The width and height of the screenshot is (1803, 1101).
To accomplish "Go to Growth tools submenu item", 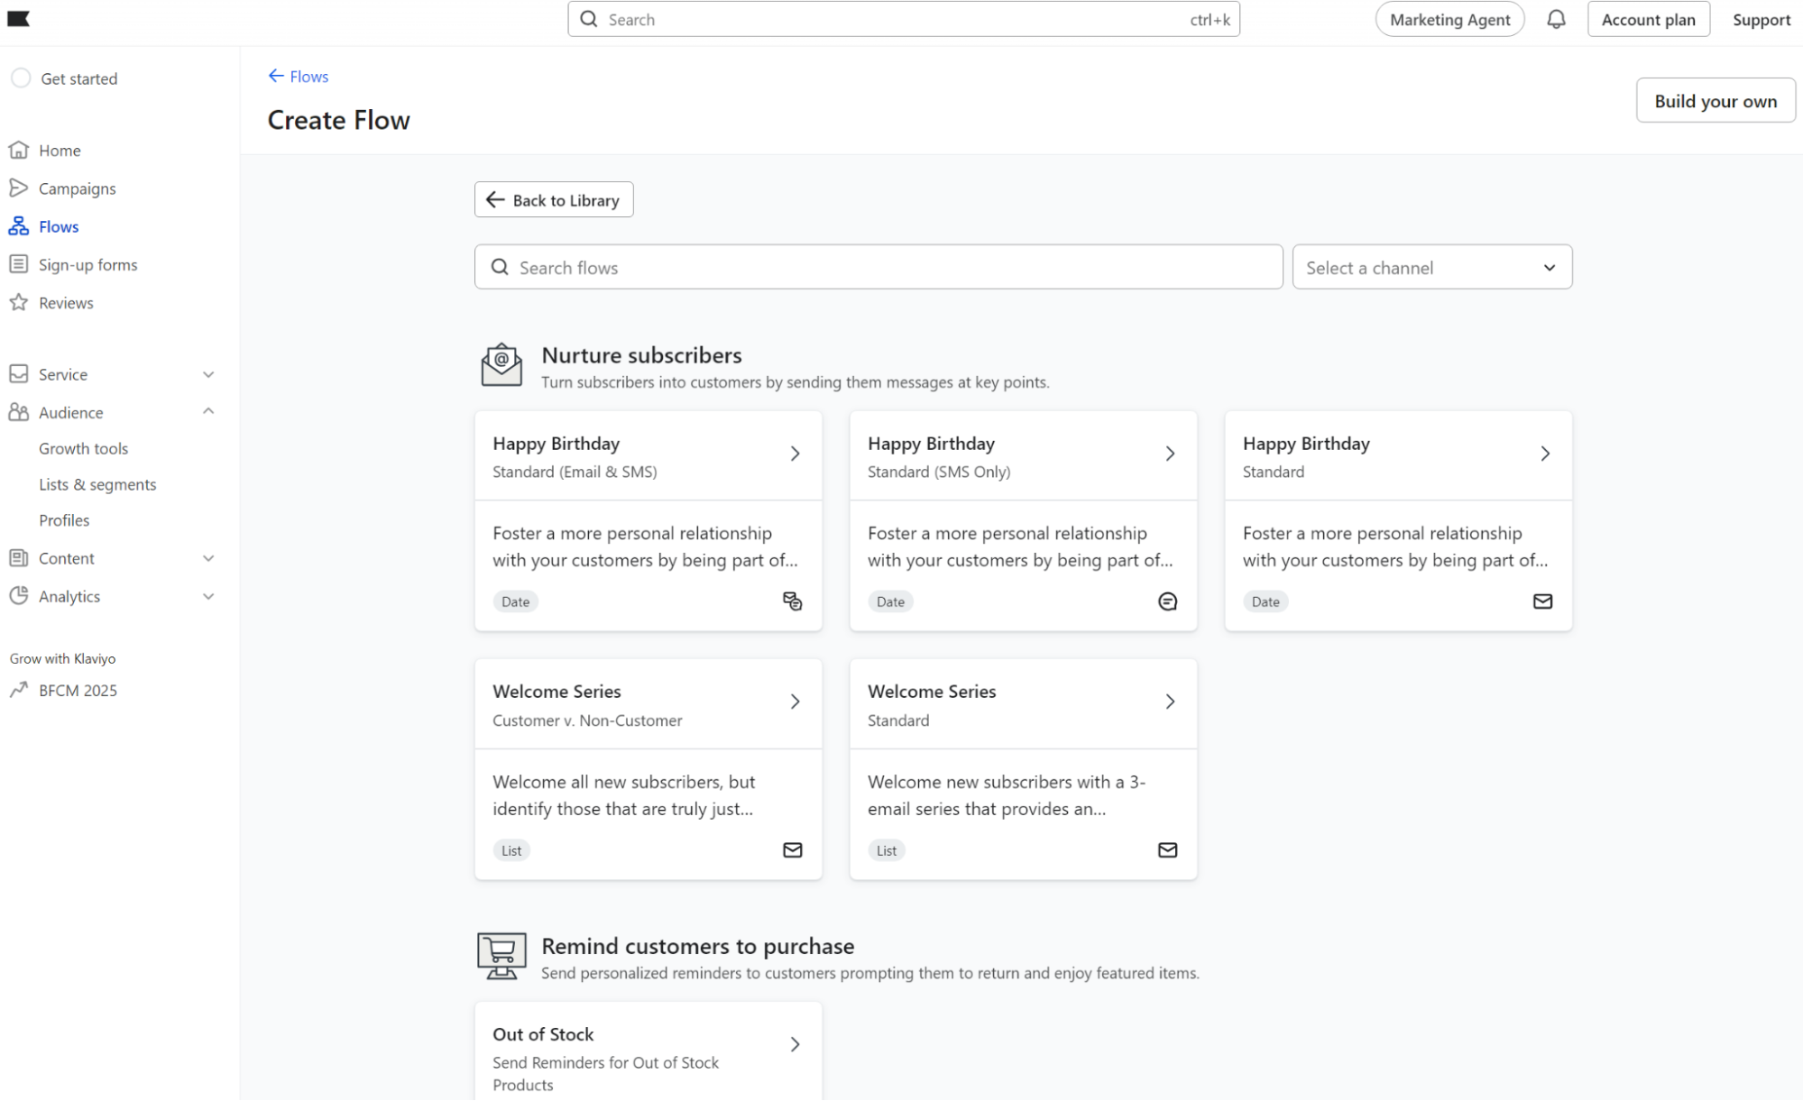I will (83, 448).
